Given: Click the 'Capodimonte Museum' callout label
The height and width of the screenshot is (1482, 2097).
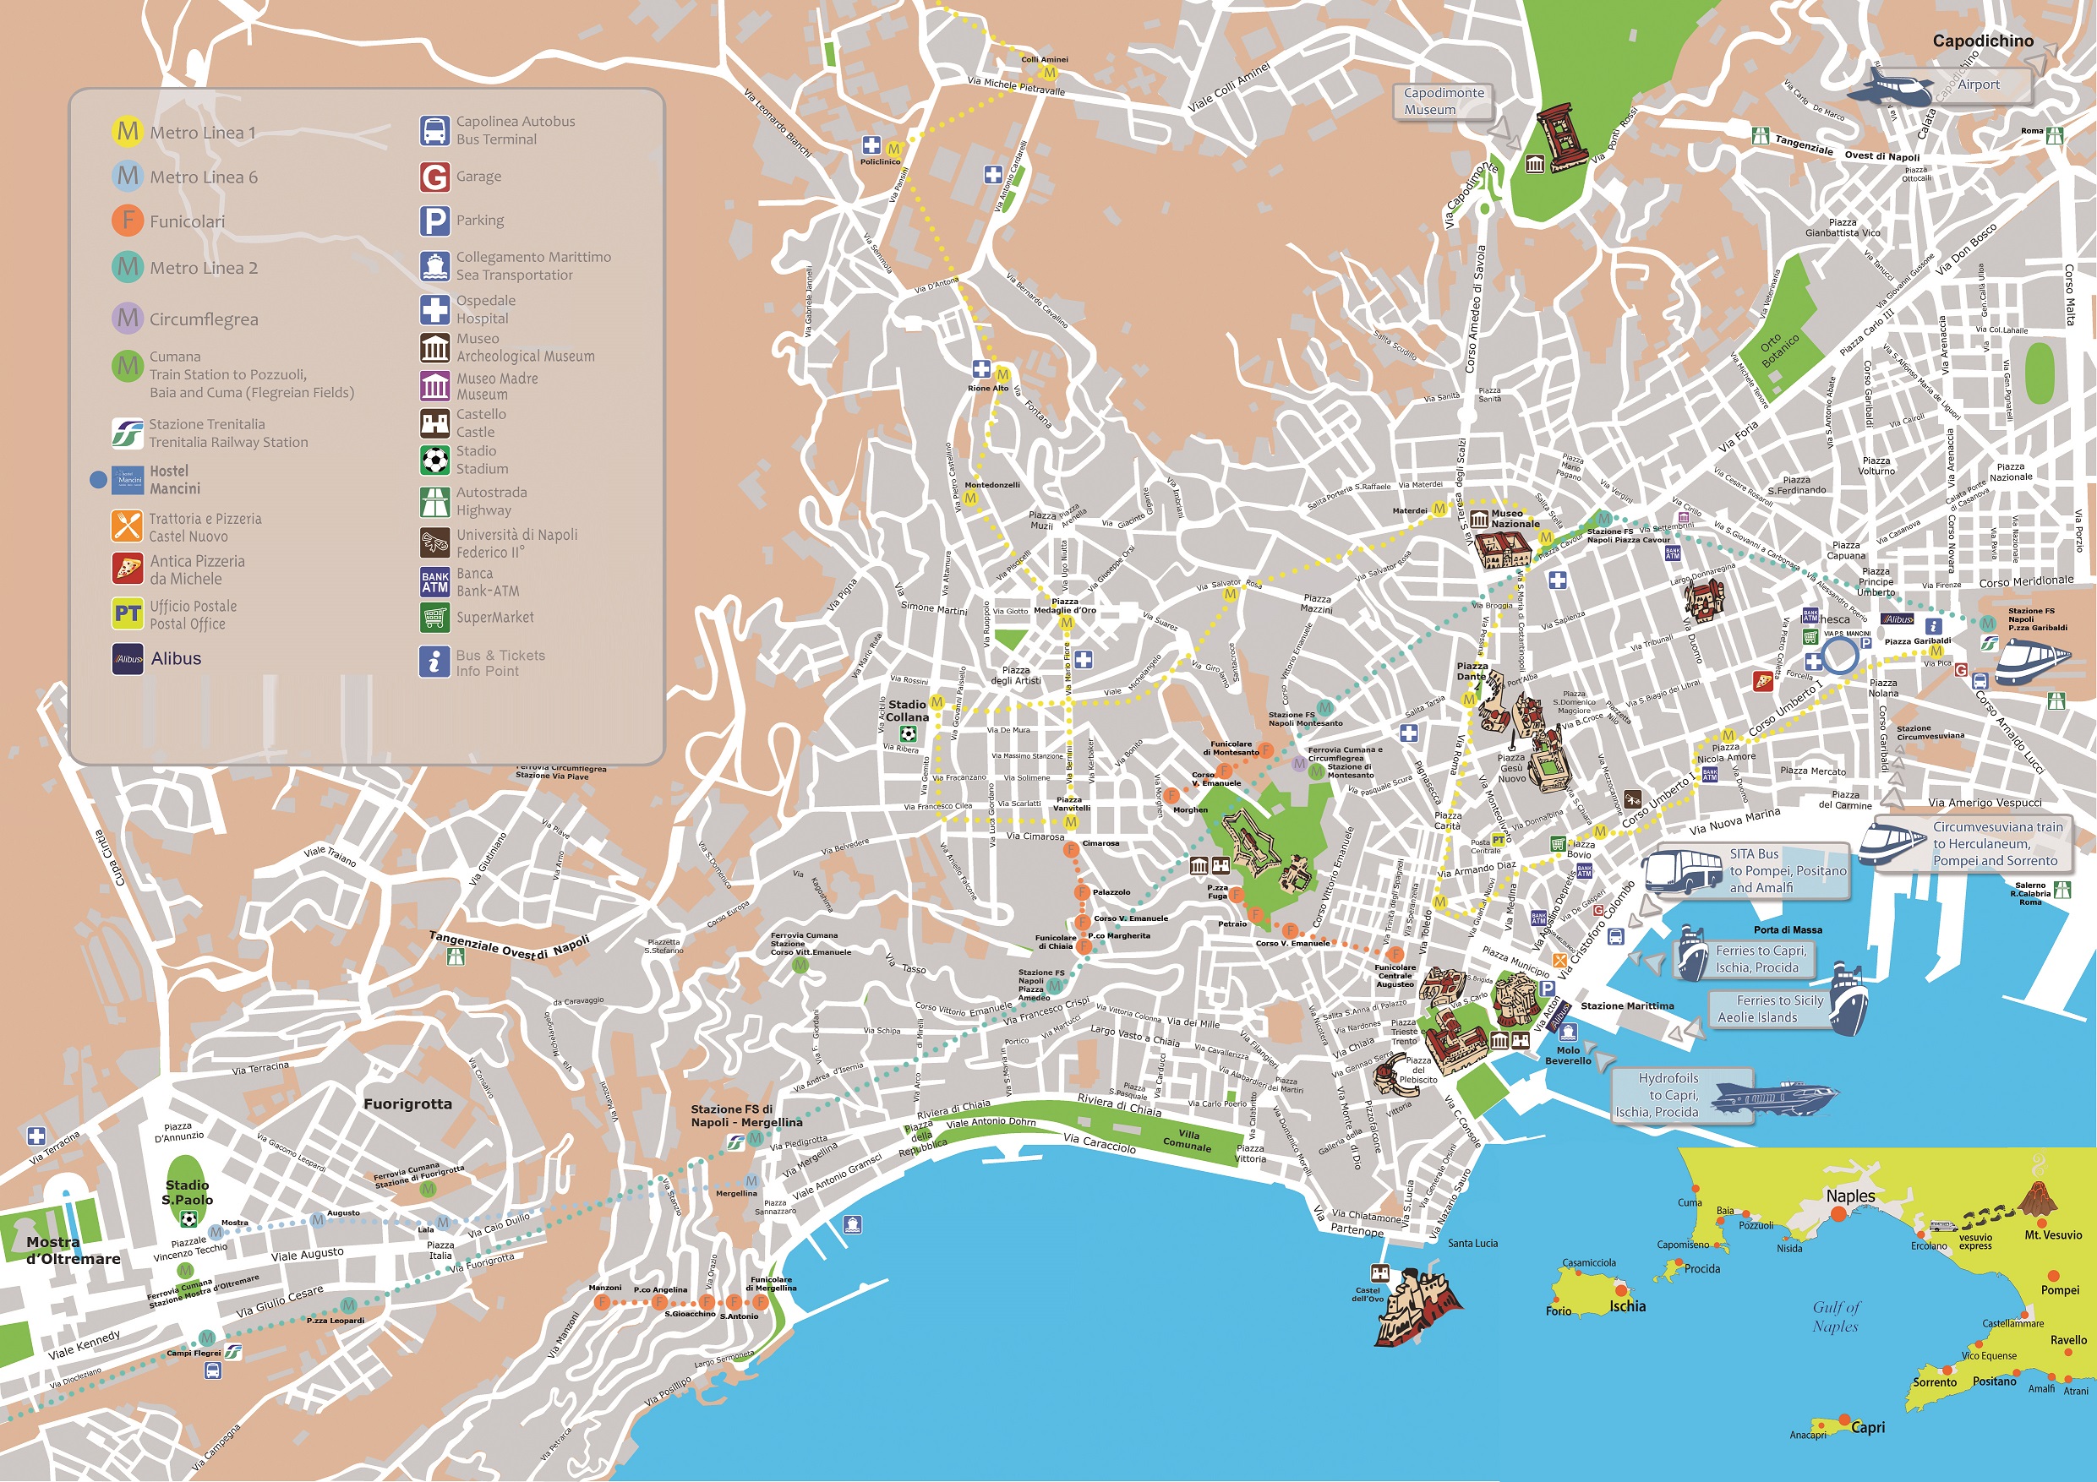Looking at the screenshot, I should [1444, 101].
